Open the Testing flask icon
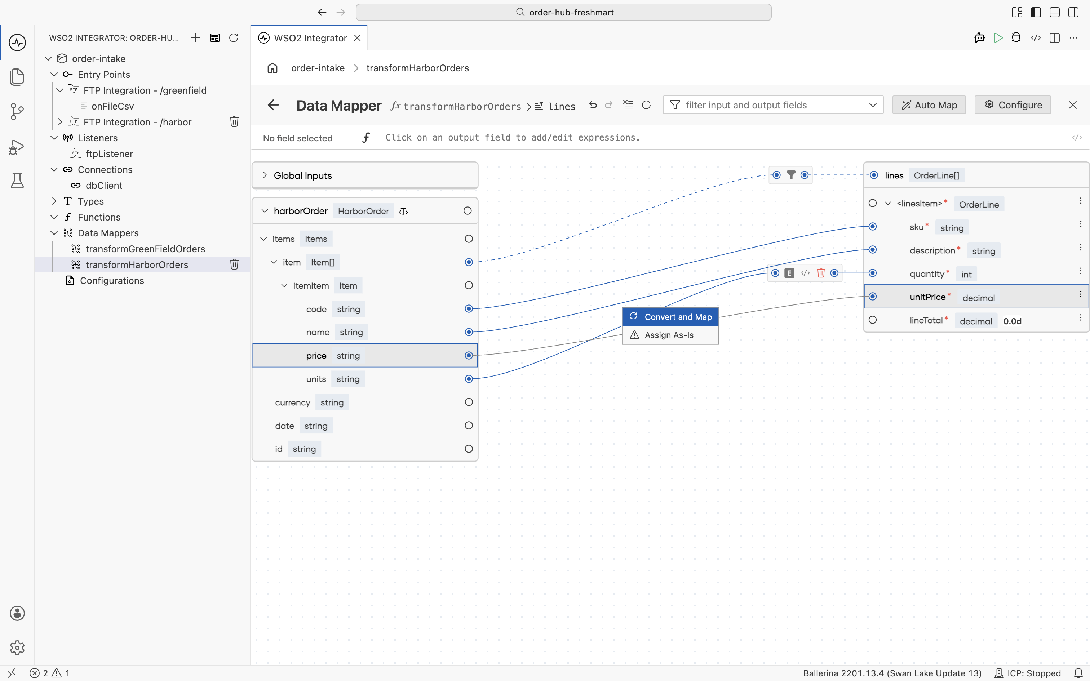This screenshot has height=681, width=1090. pyautogui.click(x=17, y=181)
